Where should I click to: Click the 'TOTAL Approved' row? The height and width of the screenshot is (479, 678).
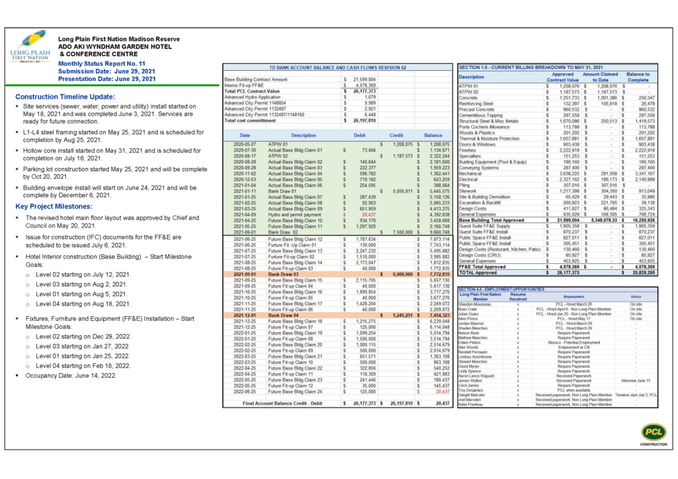(557, 273)
